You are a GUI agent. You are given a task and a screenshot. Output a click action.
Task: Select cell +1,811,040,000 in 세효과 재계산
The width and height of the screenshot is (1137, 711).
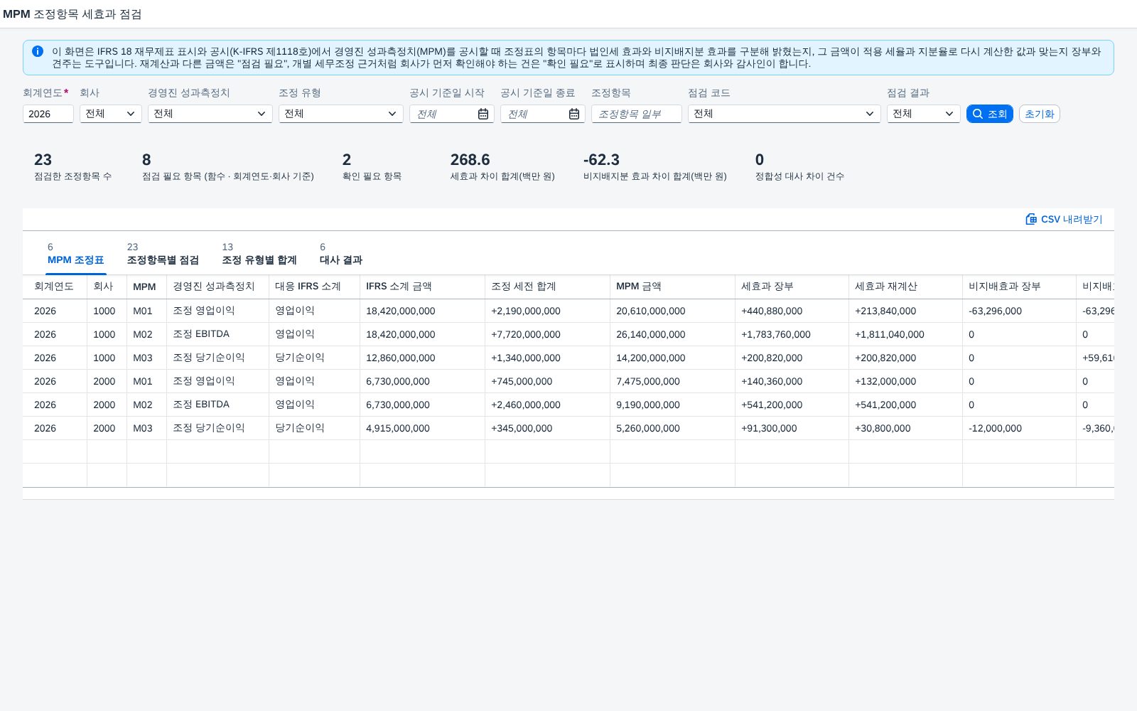[905, 334]
